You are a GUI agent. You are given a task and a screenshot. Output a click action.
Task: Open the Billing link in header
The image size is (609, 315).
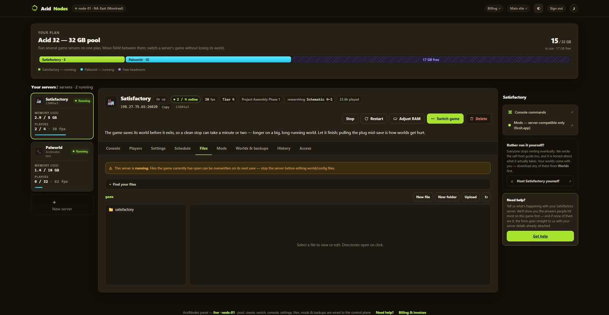[x=494, y=8]
